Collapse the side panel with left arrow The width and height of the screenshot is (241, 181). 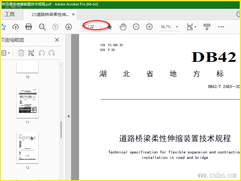point(68,116)
